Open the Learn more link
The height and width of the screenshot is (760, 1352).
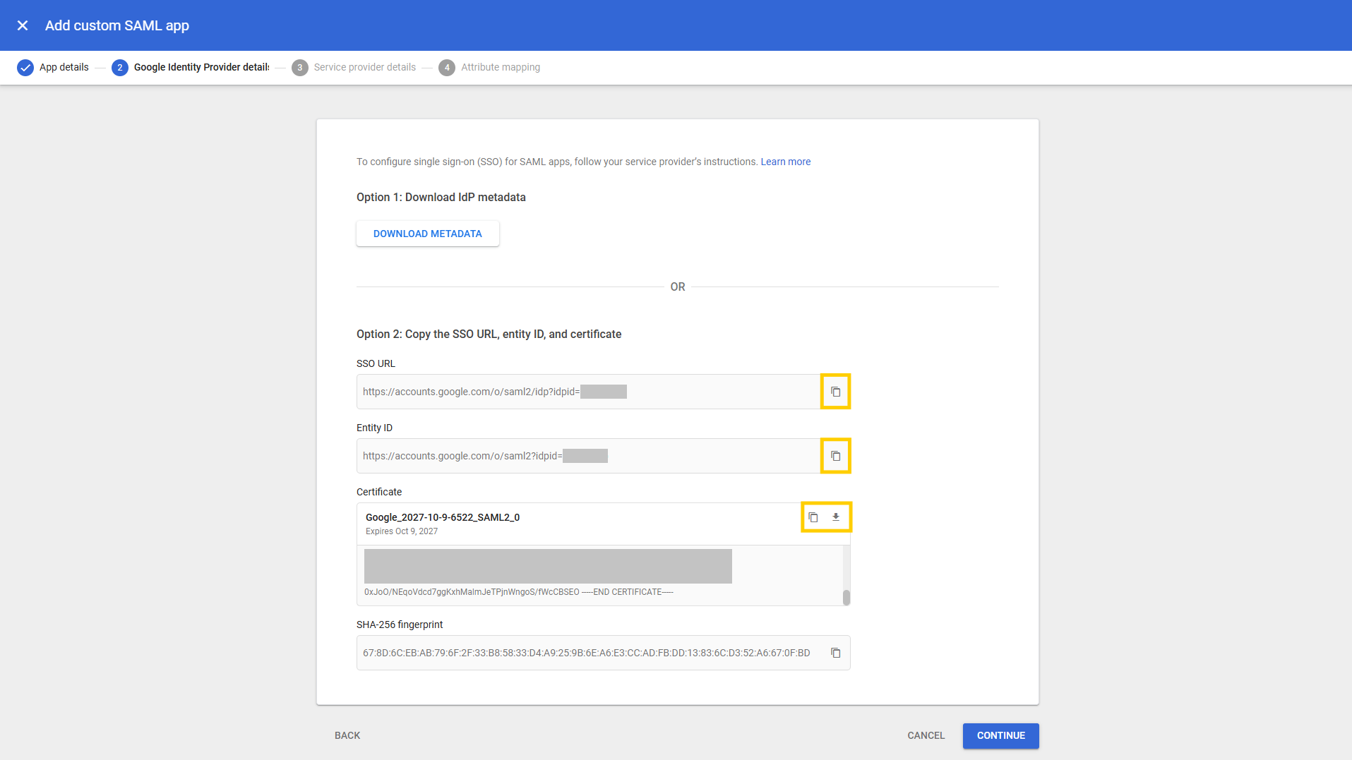(785, 162)
